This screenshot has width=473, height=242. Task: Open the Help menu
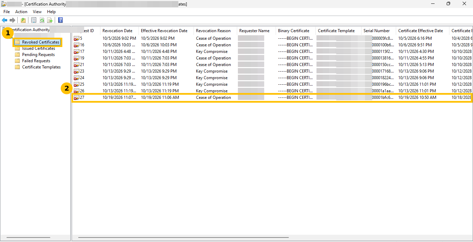51,12
